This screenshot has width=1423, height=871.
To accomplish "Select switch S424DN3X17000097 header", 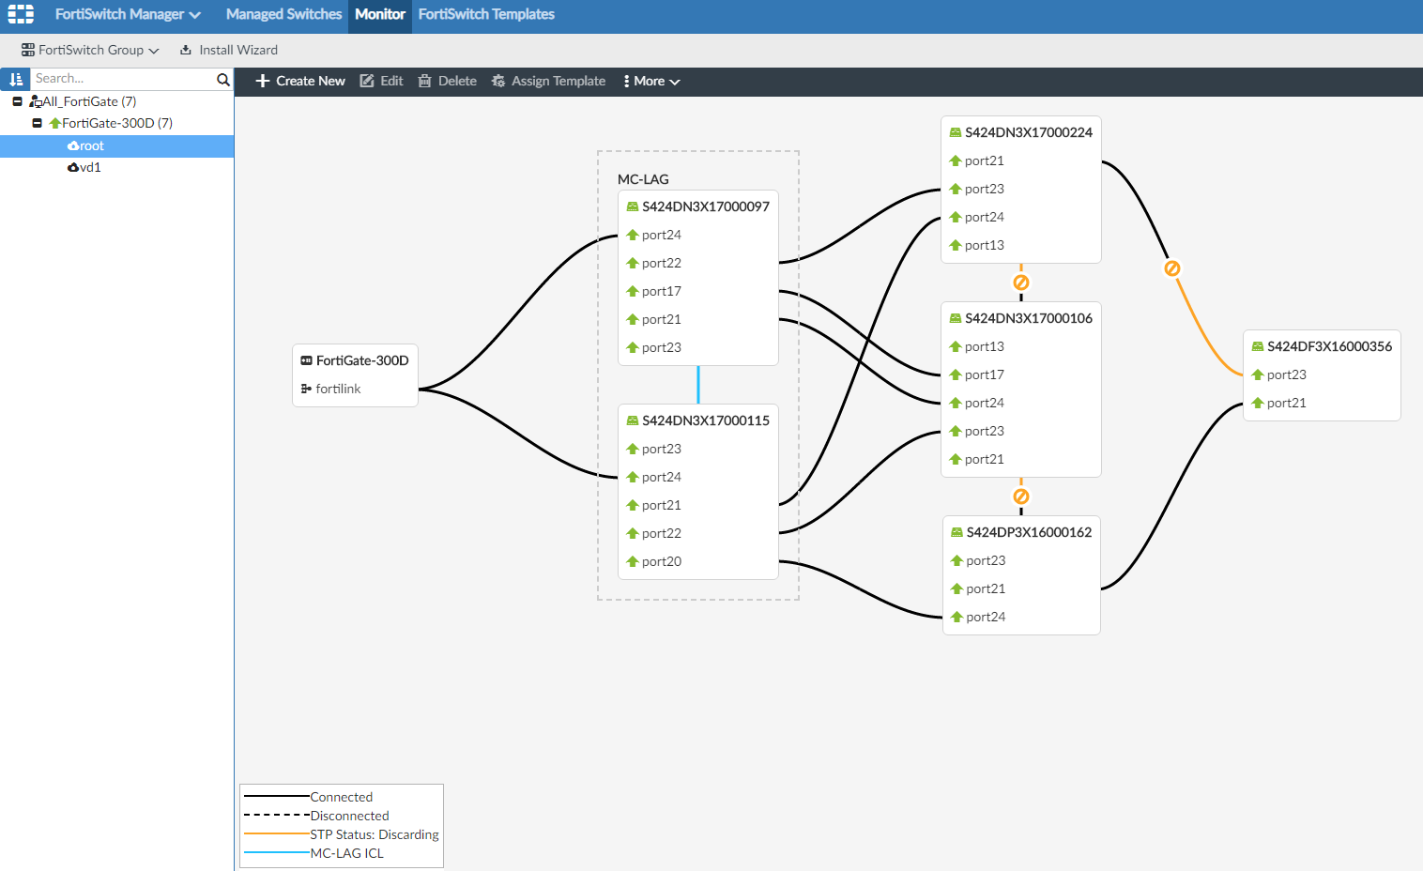I will coord(698,206).
